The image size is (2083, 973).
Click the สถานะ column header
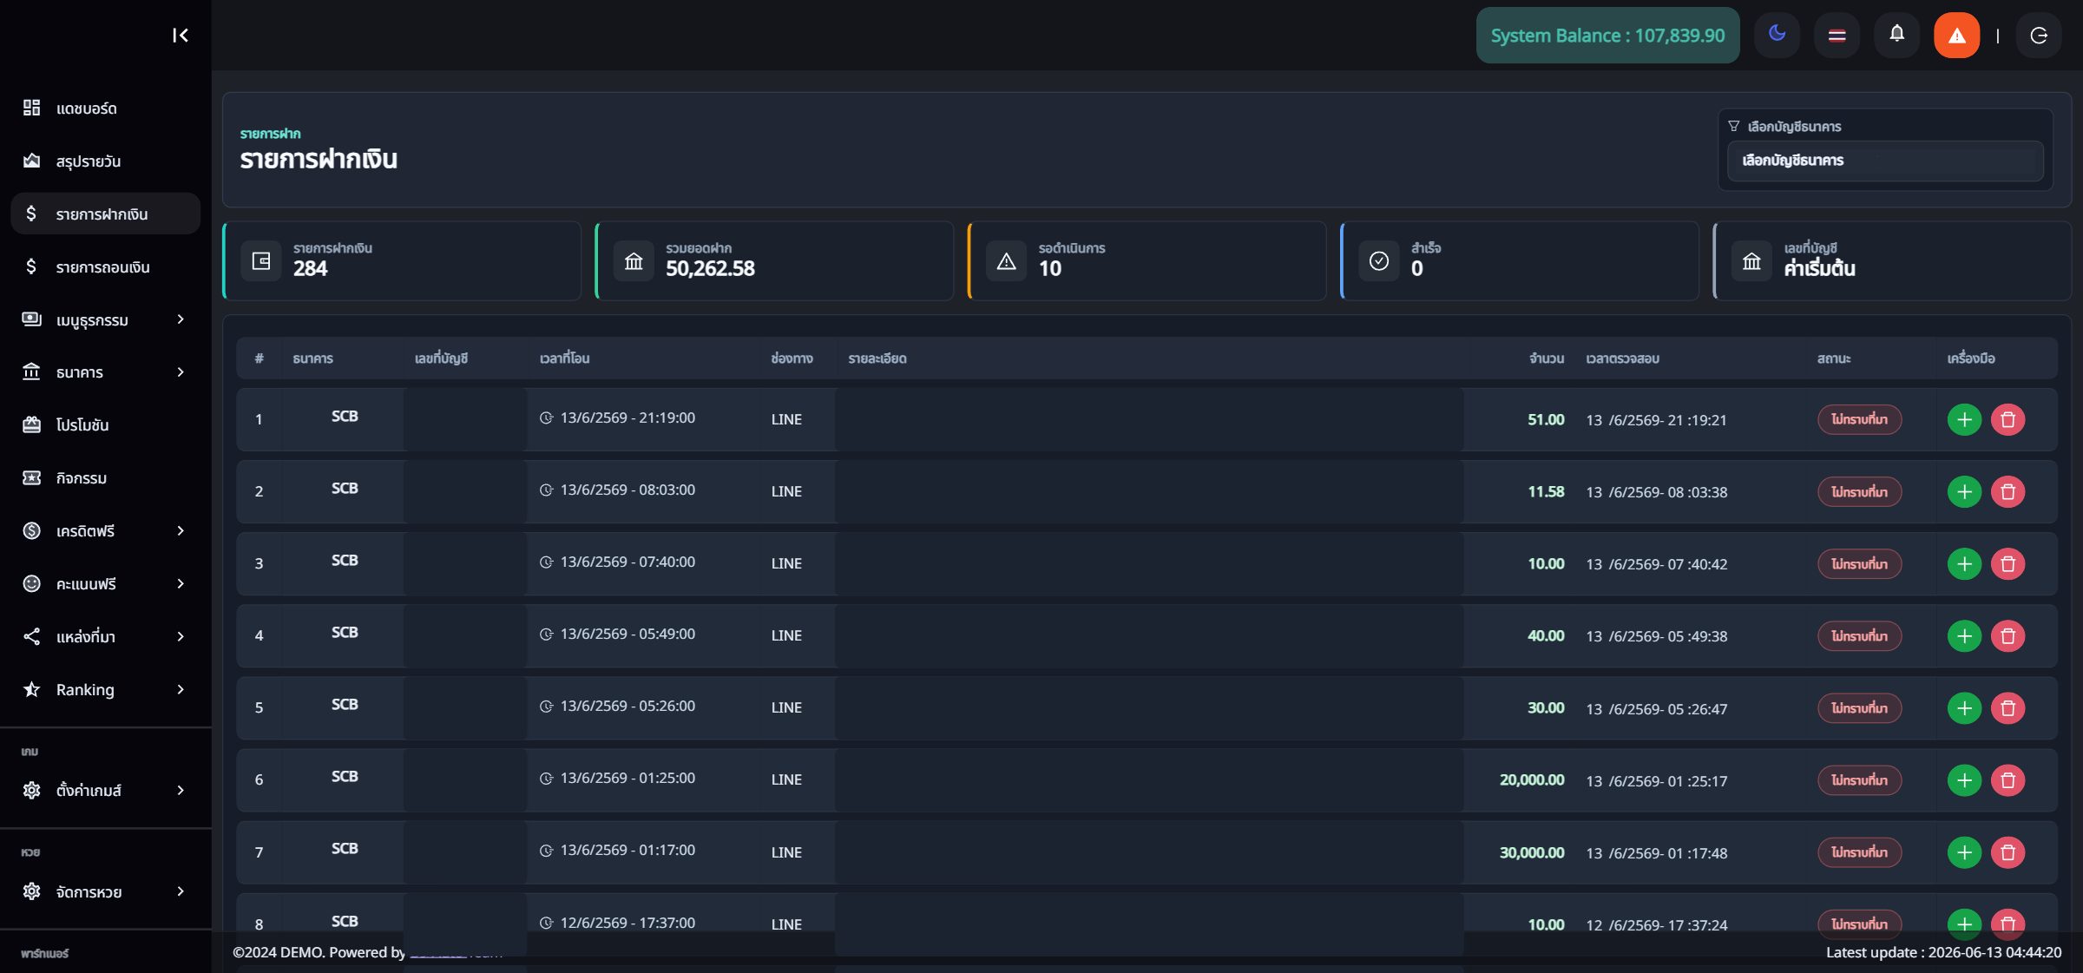[1834, 358]
